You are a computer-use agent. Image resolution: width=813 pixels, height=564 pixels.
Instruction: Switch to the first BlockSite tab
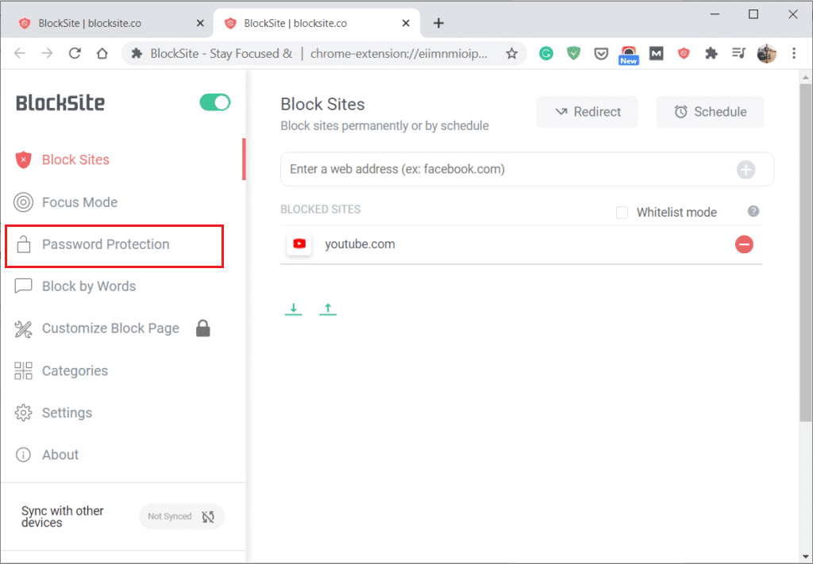103,23
